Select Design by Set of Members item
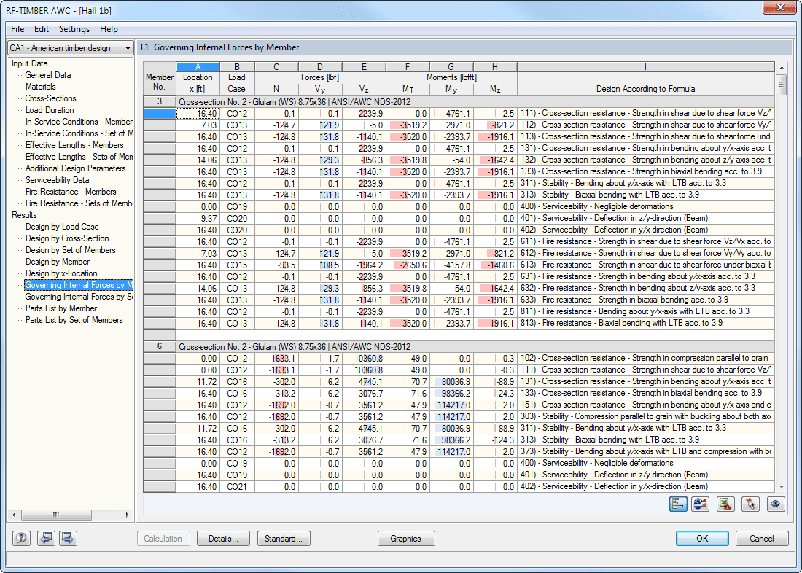 coord(71,251)
